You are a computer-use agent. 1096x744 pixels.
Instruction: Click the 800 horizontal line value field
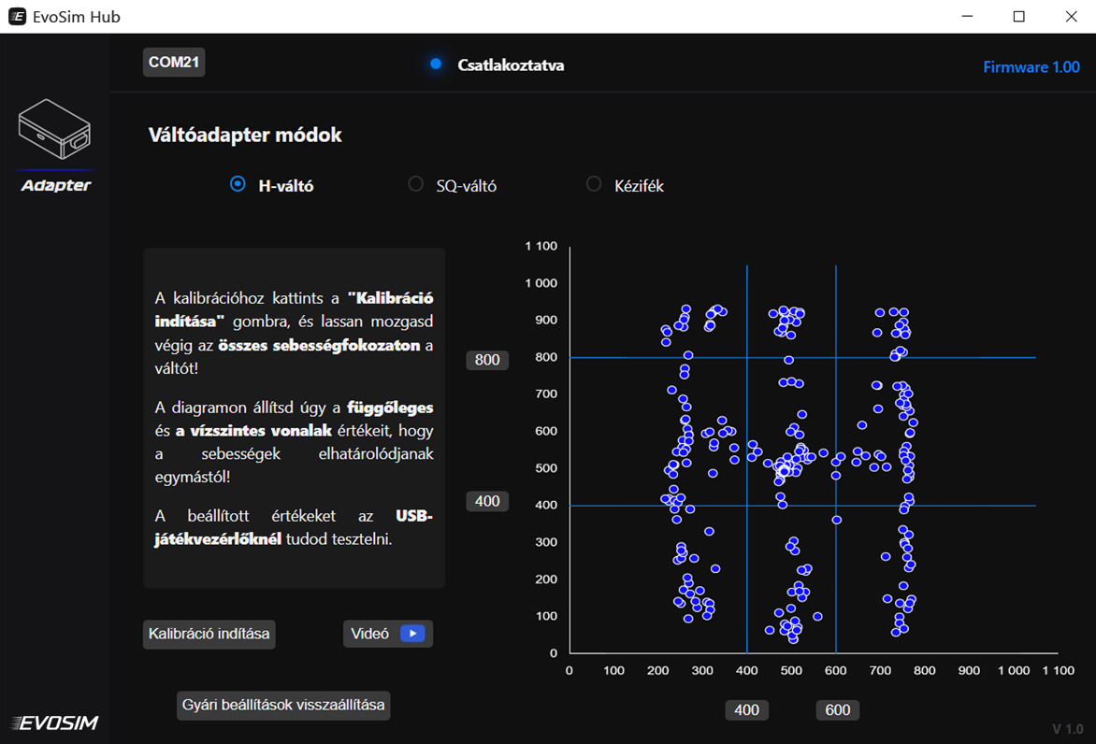coord(487,360)
